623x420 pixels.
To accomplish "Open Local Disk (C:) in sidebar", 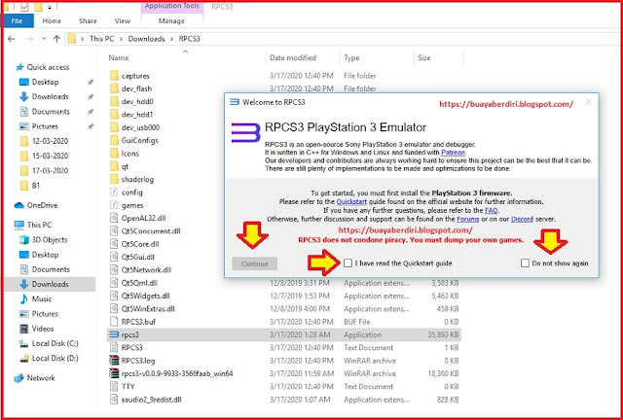I will [x=49, y=343].
